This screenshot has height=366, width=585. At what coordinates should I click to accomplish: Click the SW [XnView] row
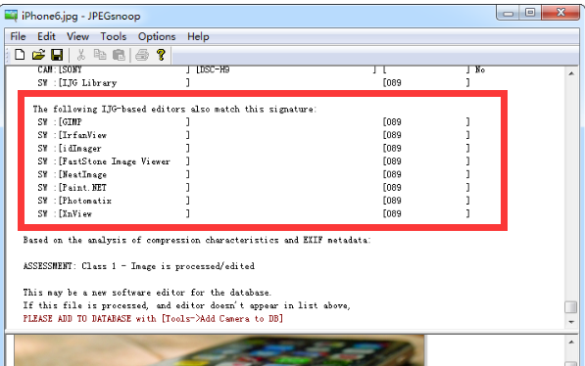click(254, 213)
